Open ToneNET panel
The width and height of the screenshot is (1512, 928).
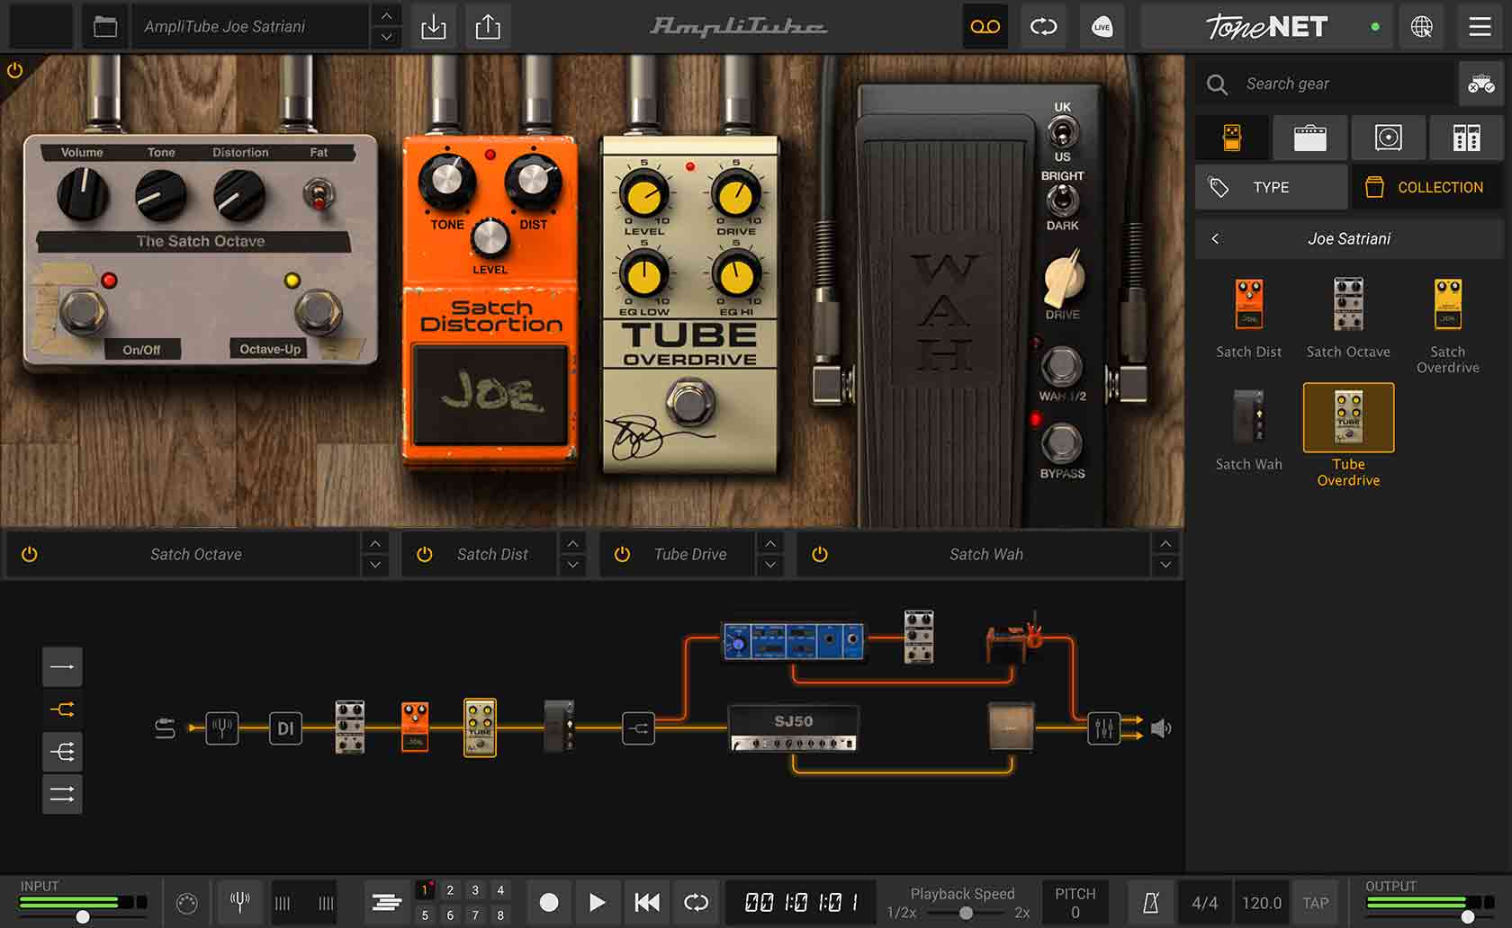click(1266, 26)
